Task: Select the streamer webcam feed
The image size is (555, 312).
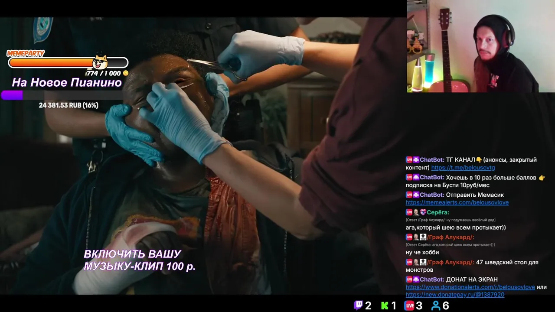Action: click(x=481, y=46)
